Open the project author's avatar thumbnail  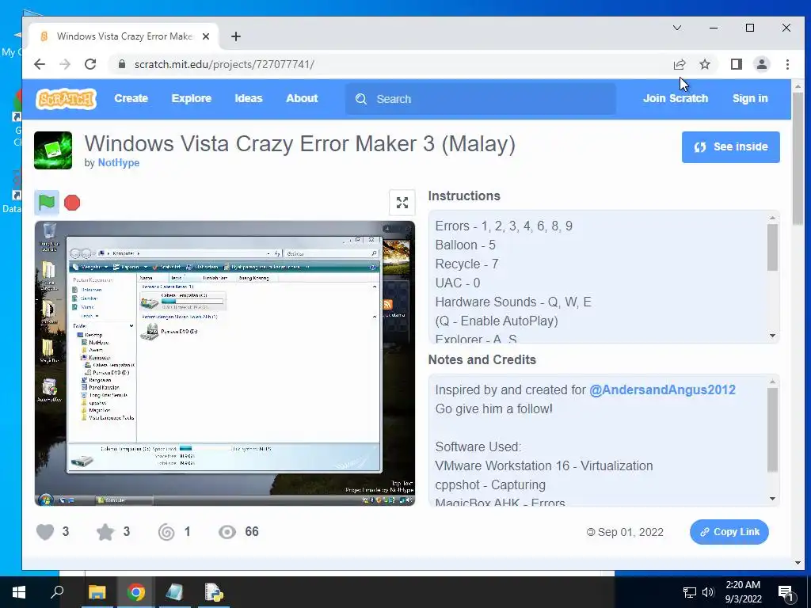pos(53,150)
